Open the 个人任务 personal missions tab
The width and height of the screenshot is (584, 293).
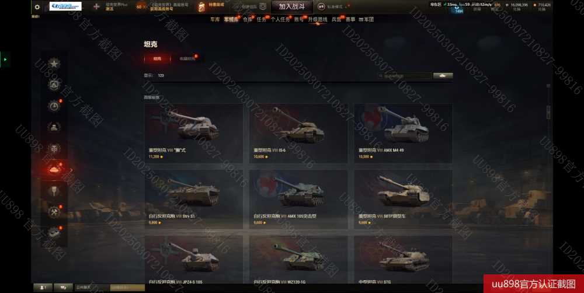coord(280,19)
